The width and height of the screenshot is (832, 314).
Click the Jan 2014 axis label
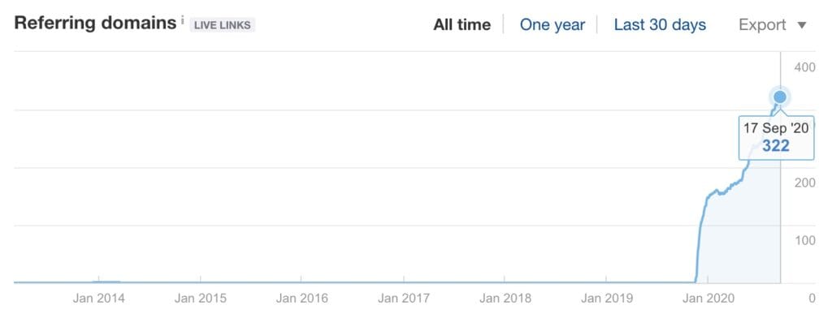[x=98, y=298]
